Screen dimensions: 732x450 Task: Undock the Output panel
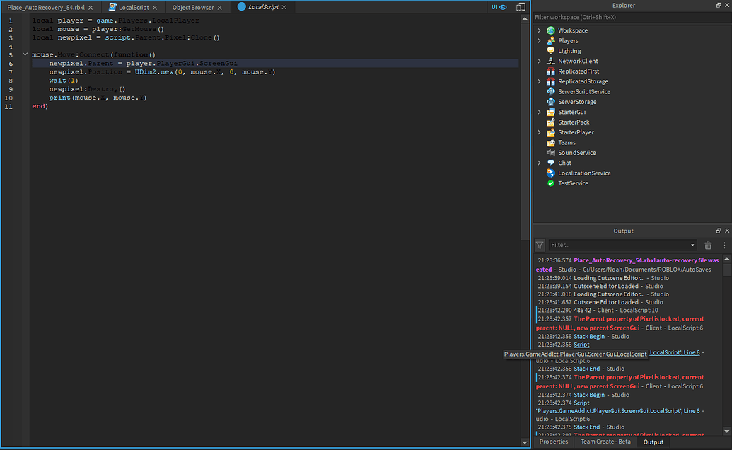click(719, 231)
